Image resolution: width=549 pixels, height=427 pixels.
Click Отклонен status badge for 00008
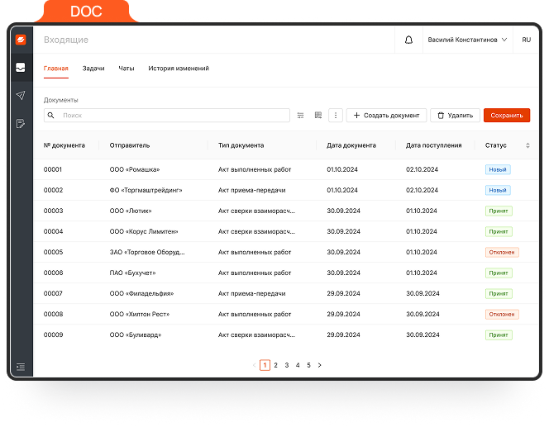[x=502, y=314]
